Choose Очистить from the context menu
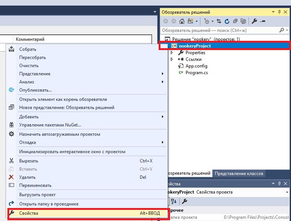The width and height of the screenshot is (291, 221). (87, 66)
